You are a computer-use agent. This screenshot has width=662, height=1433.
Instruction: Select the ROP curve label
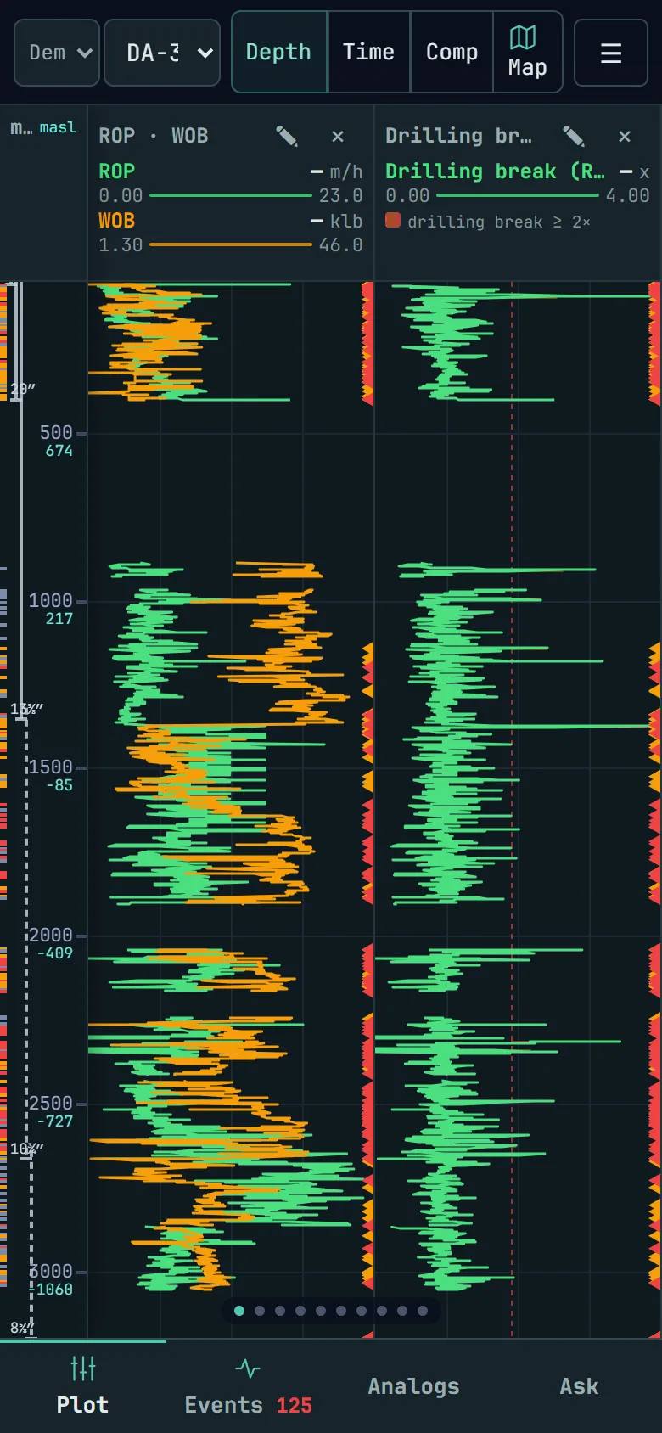pyautogui.click(x=116, y=171)
